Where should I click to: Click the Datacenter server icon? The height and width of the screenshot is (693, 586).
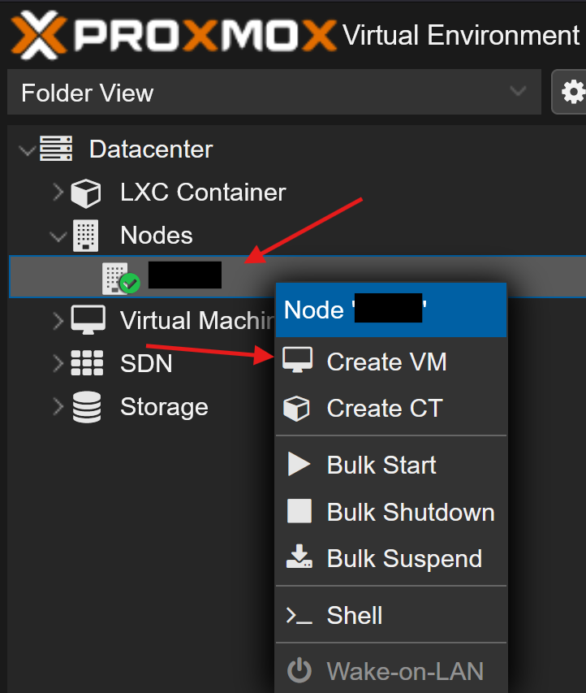(x=56, y=149)
